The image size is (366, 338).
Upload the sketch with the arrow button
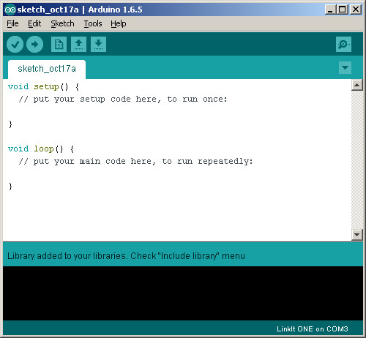pyautogui.click(x=34, y=45)
